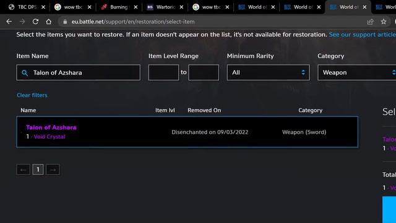The width and height of the screenshot is (396, 223).
Task: Click the maximum item level field
Action: point(204,72)
